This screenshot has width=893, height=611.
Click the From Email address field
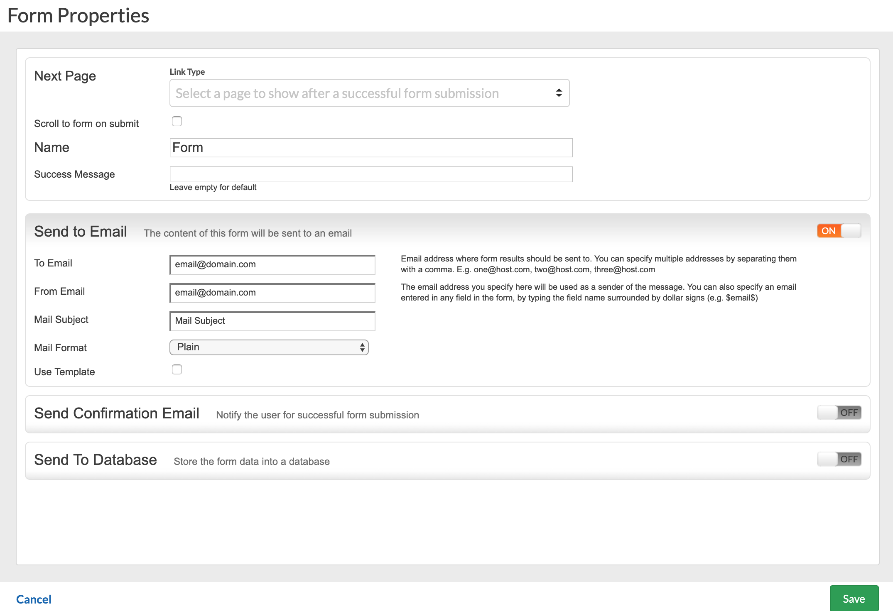pos(272,293)
